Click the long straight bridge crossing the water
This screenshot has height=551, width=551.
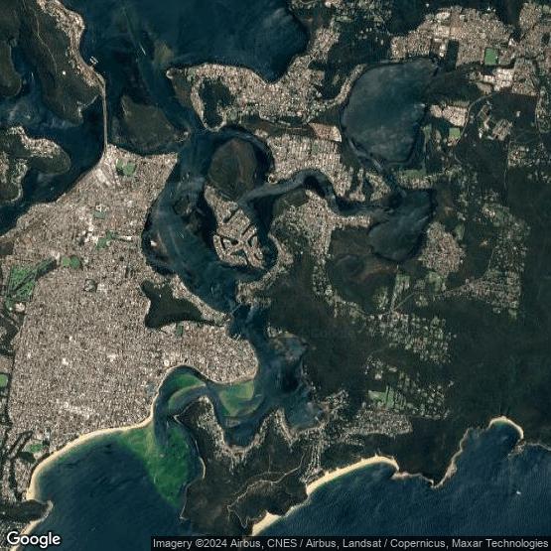tap(104, 112)
